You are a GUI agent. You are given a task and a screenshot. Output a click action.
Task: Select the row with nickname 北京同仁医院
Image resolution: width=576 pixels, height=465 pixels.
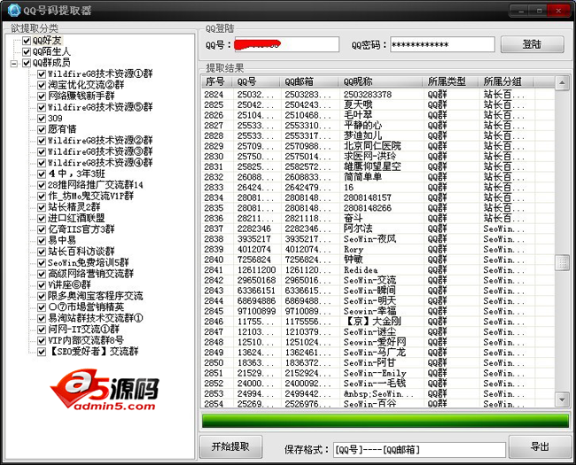378,146
